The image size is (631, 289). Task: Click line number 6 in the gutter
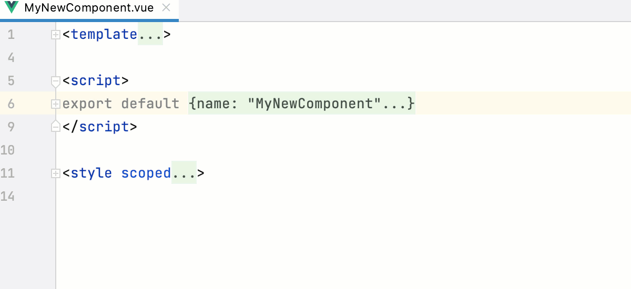12,104
